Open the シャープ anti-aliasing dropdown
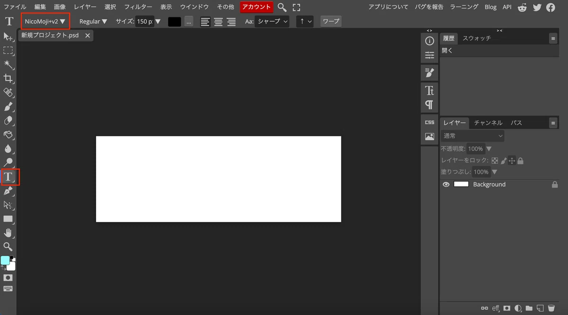The image size is (568, 315). pyautogui.click(x=272, y=21)
